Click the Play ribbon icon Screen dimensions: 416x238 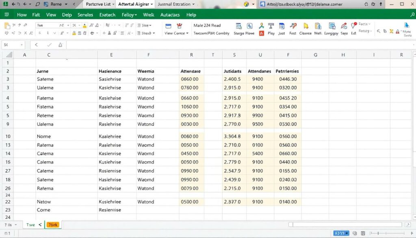[x=271, y=26]
